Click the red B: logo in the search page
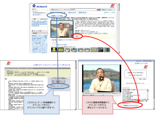155x116 pixels. coord(113,6)
